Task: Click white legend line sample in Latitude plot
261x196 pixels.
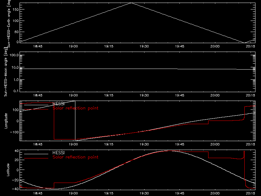Action: [36, 154]
